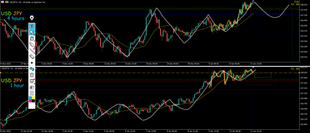This screenshot has height=133, width=310.
Task: Select the arrow cursor tool
Action: click(x=32, y=32)
